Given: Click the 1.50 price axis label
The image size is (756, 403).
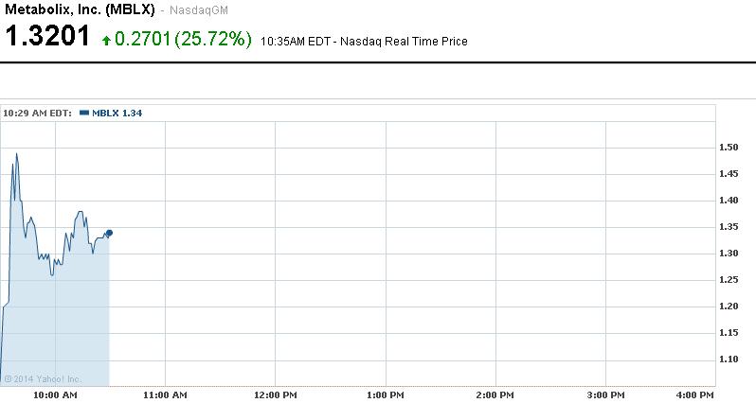Looking at the screenshot, I should (x=729, y=148).
